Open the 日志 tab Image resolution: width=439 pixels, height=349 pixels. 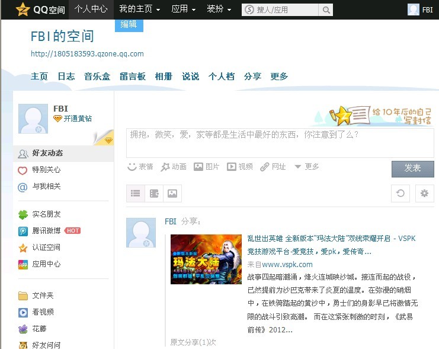coord(66,77)
